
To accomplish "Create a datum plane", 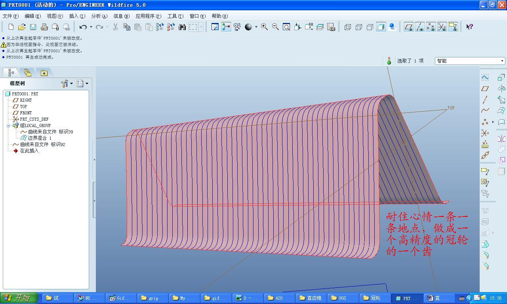I will (x=485, y=89).
